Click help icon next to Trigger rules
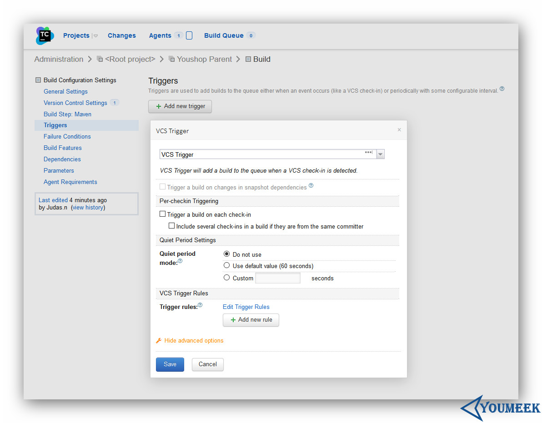542x423 pixels. click(200, 305)
